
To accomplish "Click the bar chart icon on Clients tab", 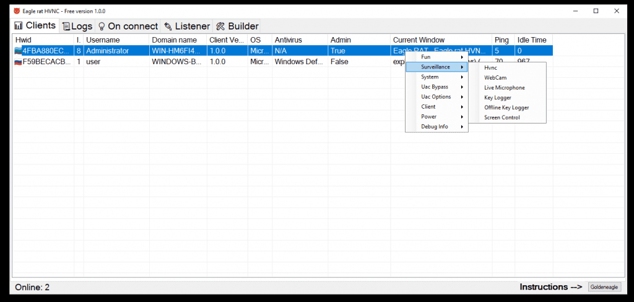I will tap(19, 26).
